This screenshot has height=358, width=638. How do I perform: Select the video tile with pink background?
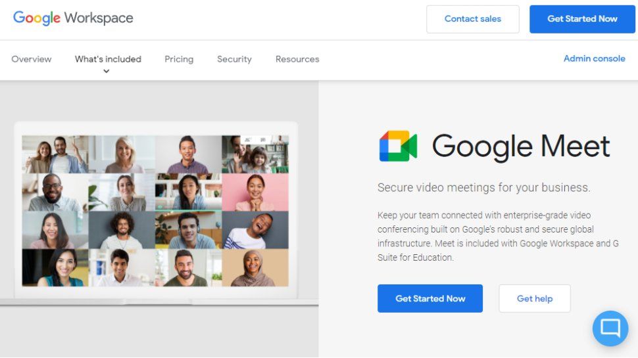tap(255, 192)
